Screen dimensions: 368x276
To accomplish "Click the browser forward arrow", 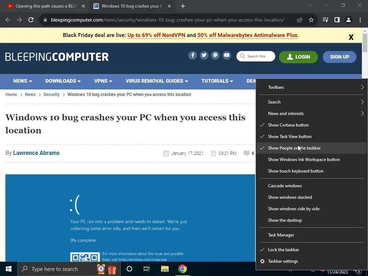I will tap(19, 20).
